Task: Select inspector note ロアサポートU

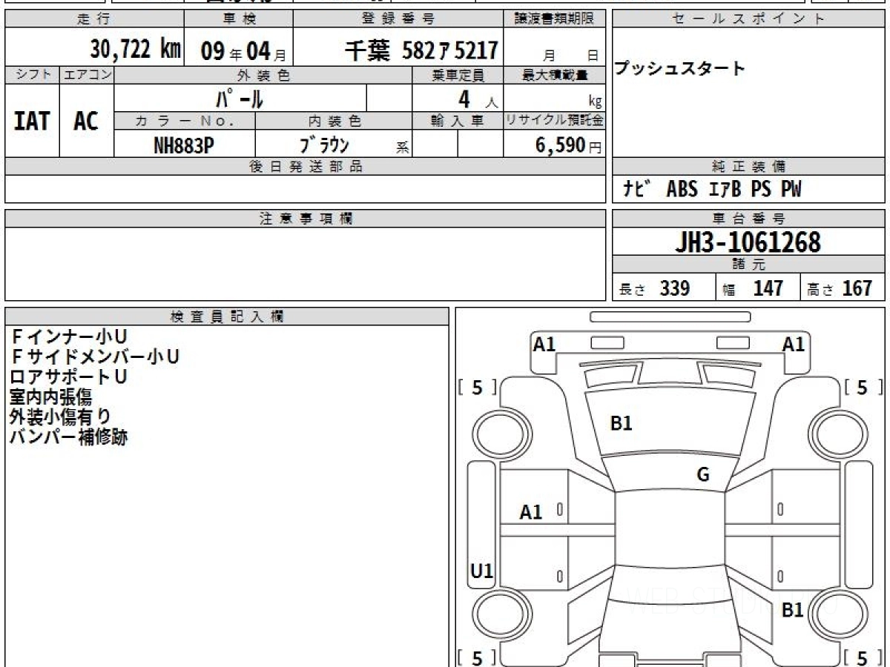Action: click(x=69, y=376)
